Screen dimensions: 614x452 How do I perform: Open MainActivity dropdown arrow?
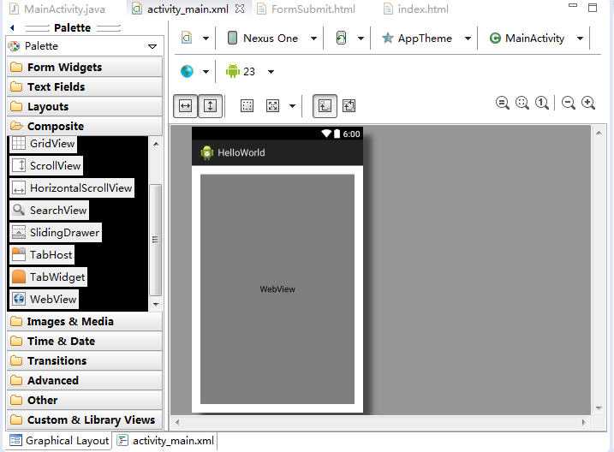pyautogui.click(x=580, y=39)
